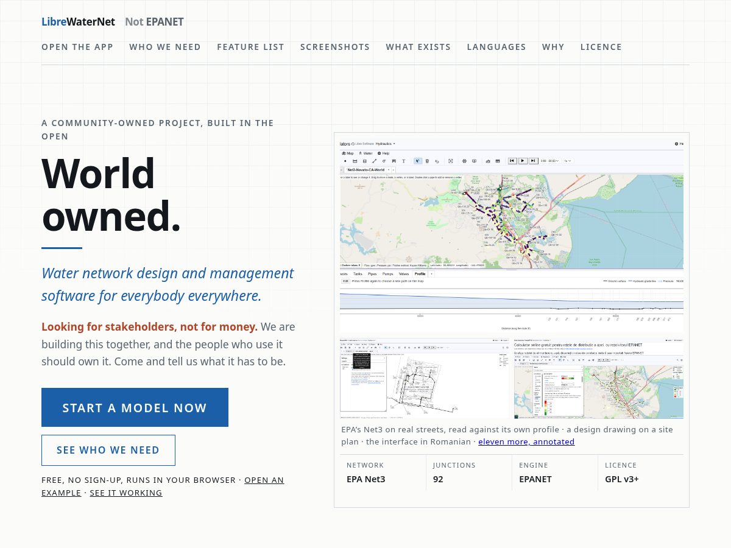
Task: Click 'A COMMUNITY-OWNED PROJECT' eyebrow text
Action: click(158, 130)
